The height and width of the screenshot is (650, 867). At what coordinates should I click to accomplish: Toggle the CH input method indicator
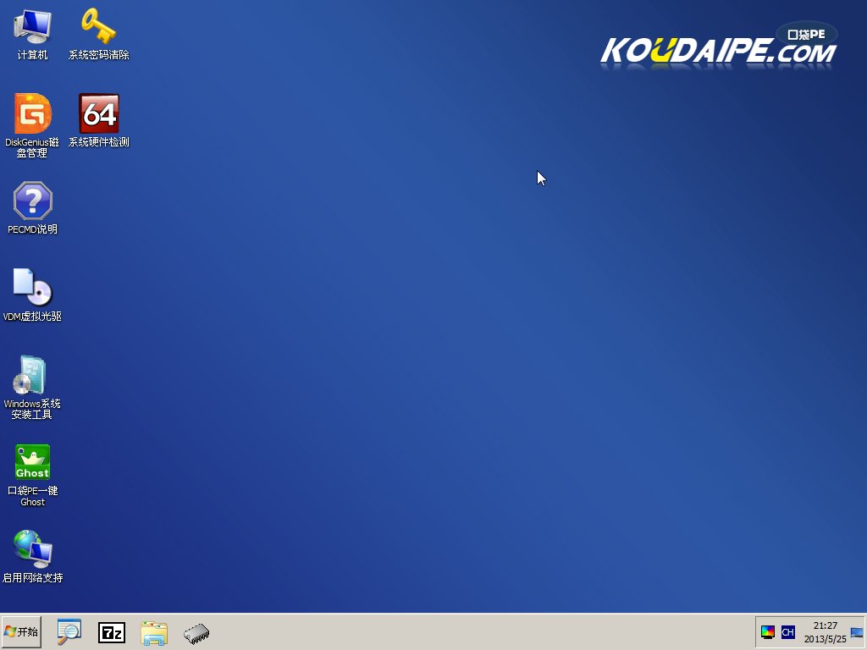788,631
